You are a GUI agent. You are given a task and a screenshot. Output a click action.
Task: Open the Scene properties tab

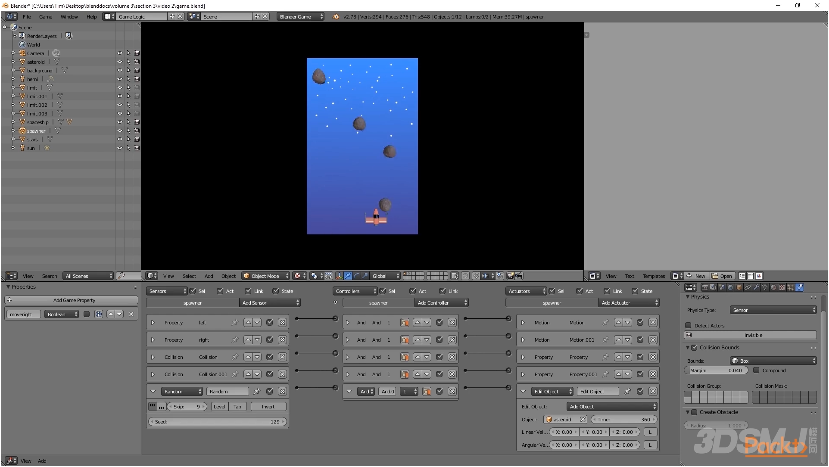coord(722,287)
